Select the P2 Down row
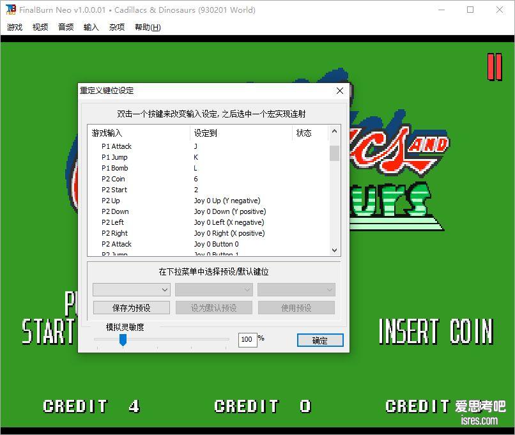Viewport: 515px width, 435px height. 208,211
